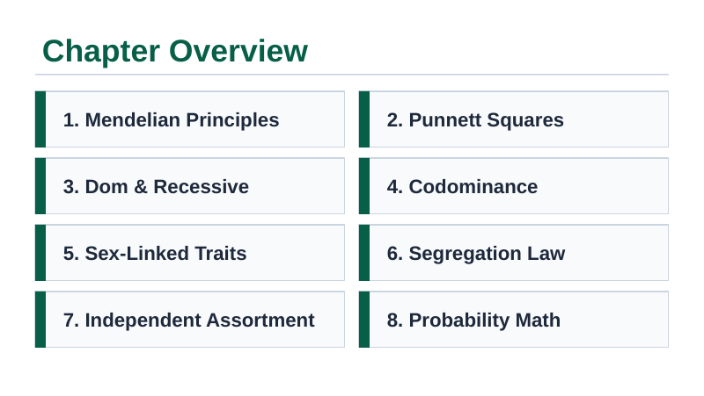The width and height of the screenshot is (704, 396).
Task: Choose the Sex-Linked Traits card
Action: (190, 253)
